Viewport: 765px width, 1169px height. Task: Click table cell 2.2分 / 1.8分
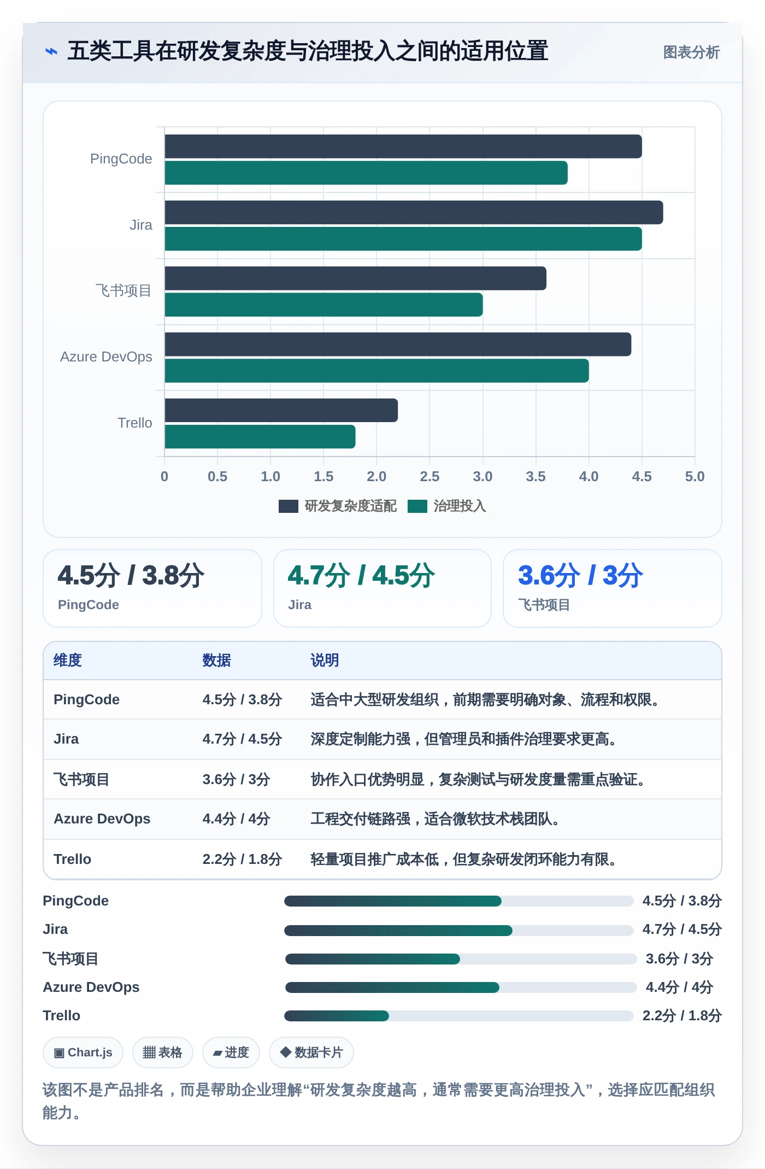pos(242,859)
